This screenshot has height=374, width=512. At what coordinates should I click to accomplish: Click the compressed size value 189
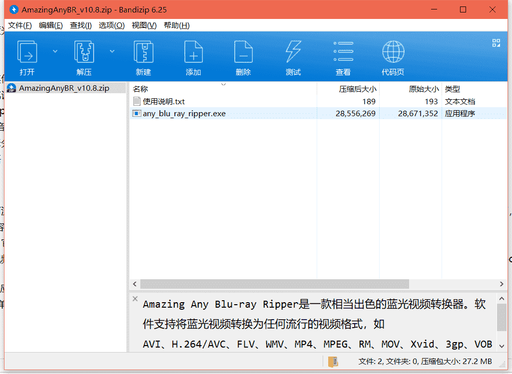click(369, 101)
